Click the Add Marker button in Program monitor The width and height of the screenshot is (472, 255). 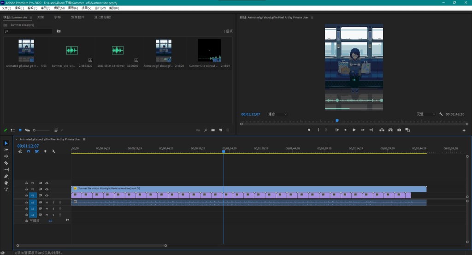pos(310,130)
